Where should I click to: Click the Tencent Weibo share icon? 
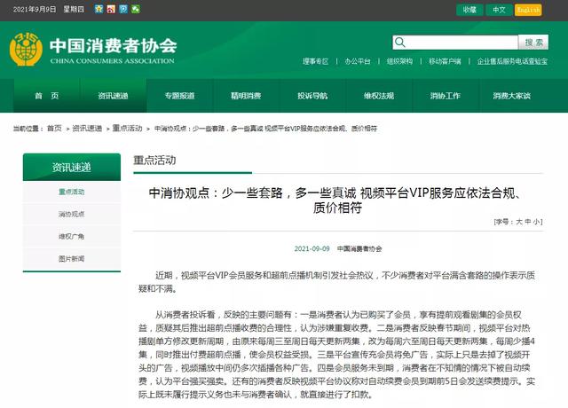[x=123, y=9]
